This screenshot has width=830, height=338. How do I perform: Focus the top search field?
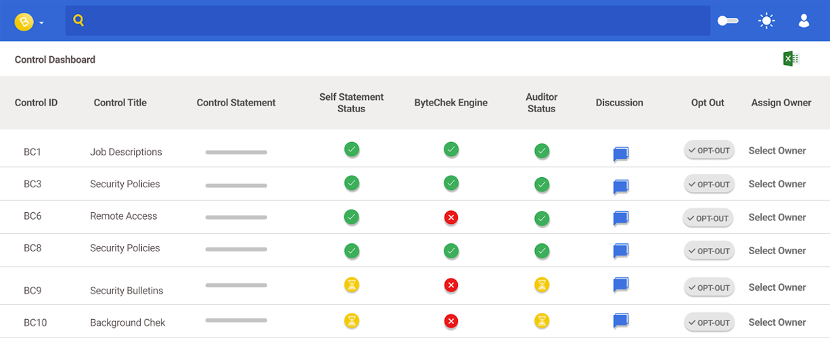[x=388, y=21]
